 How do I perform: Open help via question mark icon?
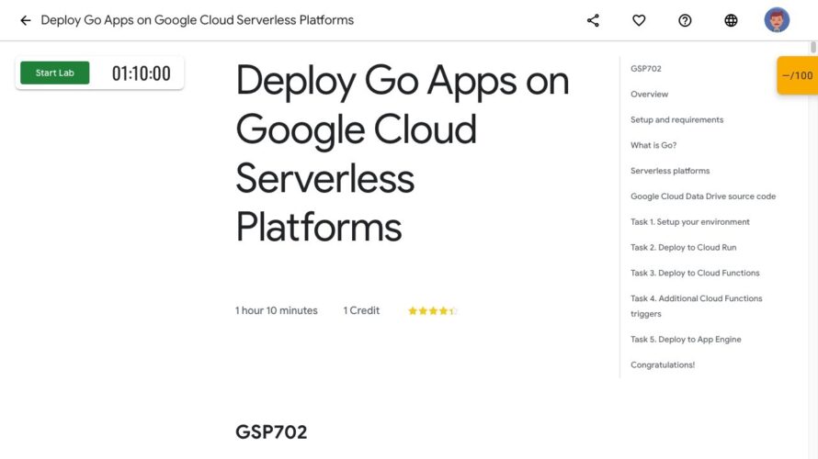click(685, 20)
